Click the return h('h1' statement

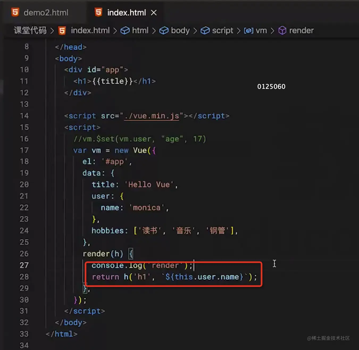pos(174,277)
